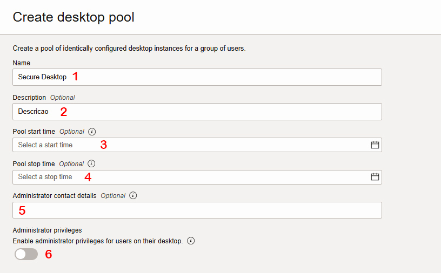The width and height of the screenshot is (441, 273).
Task: Click the 'Pool stop time' label text
Action: pos(34,163)
